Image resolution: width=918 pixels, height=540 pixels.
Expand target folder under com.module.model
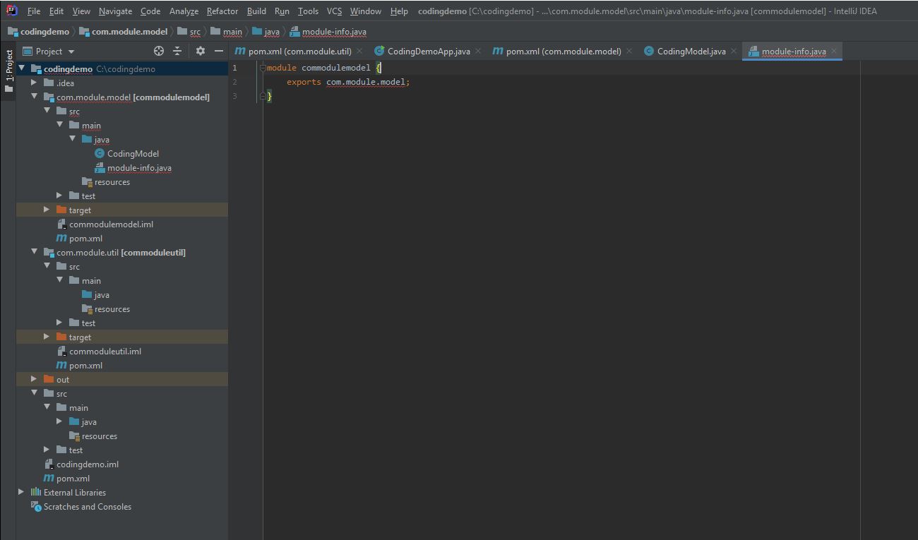click(x=47, y=210)
